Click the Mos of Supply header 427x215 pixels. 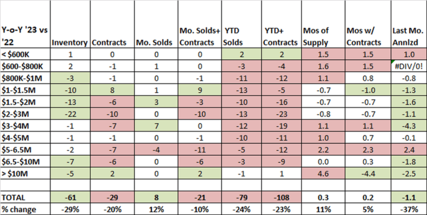click(323, 36)
